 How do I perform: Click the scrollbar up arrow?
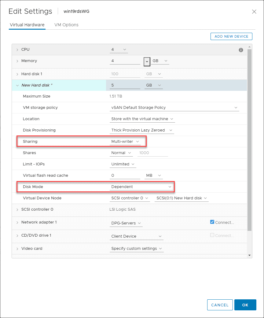(250, 47)
